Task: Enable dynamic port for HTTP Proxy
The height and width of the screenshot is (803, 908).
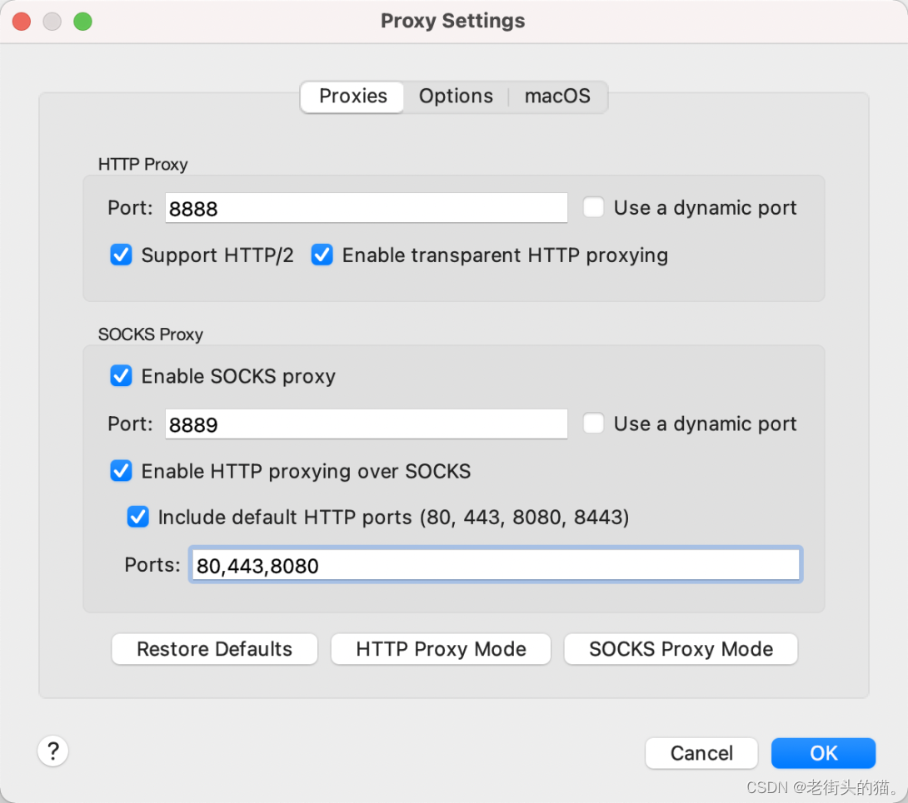Action: pyautogui.click(x=594, y=207)
